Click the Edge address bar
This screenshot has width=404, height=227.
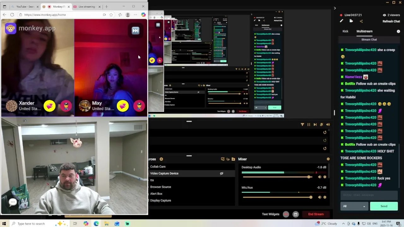click(x=60, y=15)
